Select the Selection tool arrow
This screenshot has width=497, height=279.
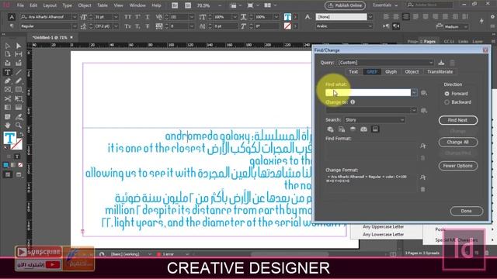point(8,46)
